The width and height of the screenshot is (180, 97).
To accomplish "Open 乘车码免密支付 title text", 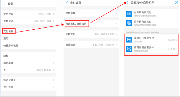I will tap(143, 22).
